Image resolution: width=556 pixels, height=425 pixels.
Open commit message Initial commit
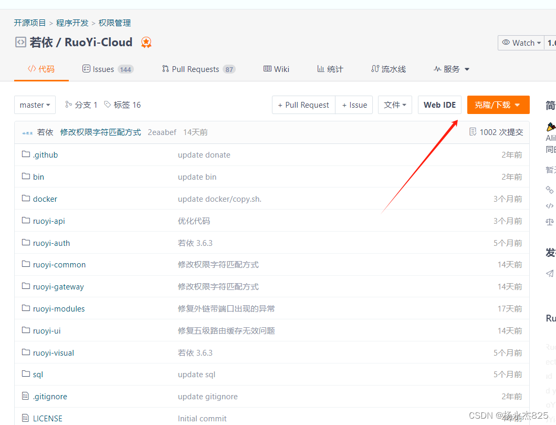(202, 418)
